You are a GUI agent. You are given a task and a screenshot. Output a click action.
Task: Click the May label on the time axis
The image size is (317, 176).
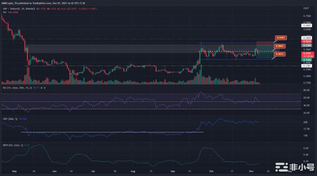point(15,171)
